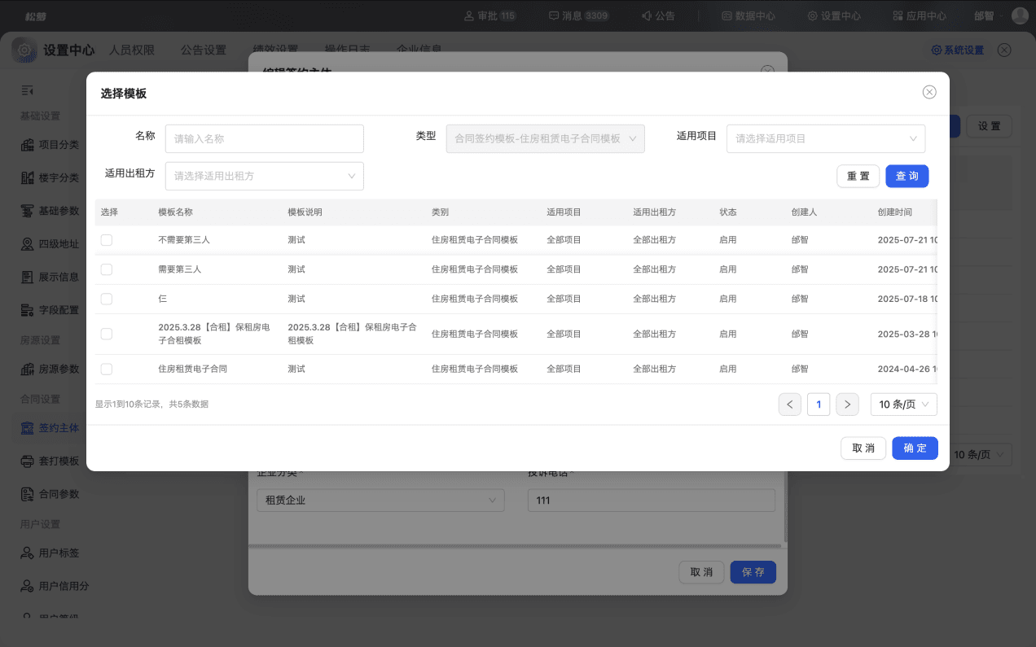The width and height of the screenshot is (1036, 647).
Task: Open the 适用出租方 dropdown
Action: click(265, 176)
